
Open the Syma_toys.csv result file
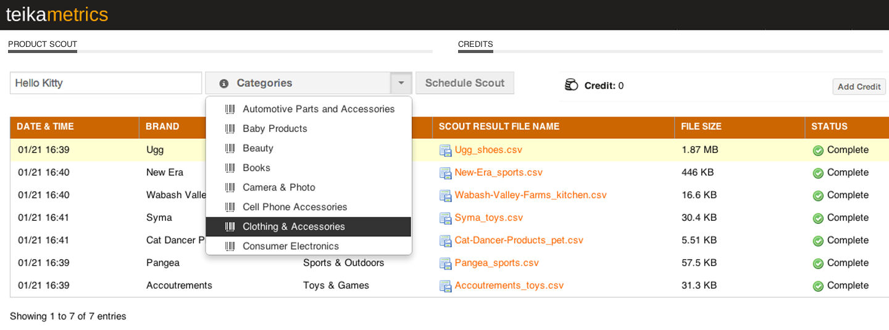(489, 218)
